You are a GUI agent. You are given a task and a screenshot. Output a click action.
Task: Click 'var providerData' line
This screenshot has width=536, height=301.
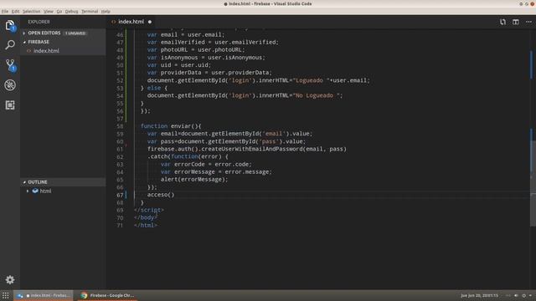(209, 73)
